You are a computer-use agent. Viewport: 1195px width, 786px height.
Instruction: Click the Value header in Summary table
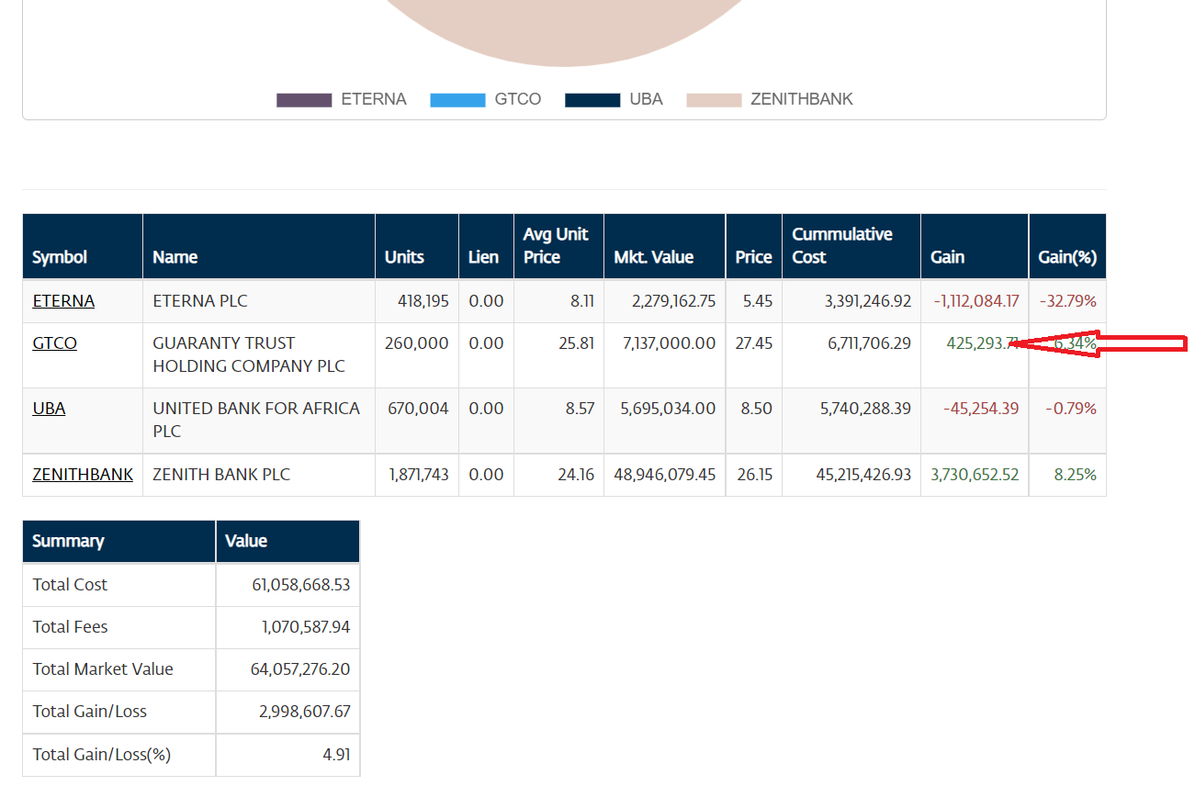point(287,542)
